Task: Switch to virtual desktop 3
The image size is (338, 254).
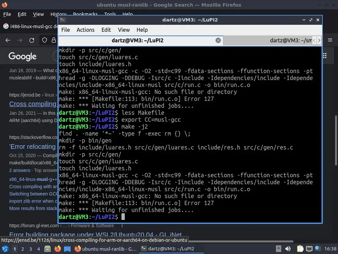Action: (x=31, y=249)
